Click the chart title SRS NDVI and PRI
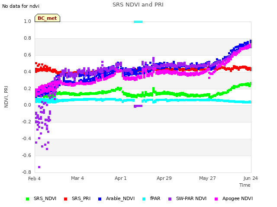Viewport: 277px width, 207px height. point(138,5)
